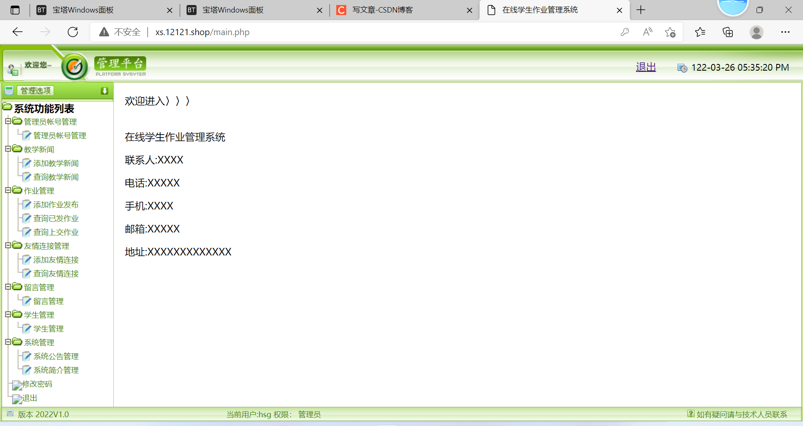The height and width of the screenshot is (426, 803).
Task: Open 查询教学新闻 in the sidebar
Action: coord(56,177)
